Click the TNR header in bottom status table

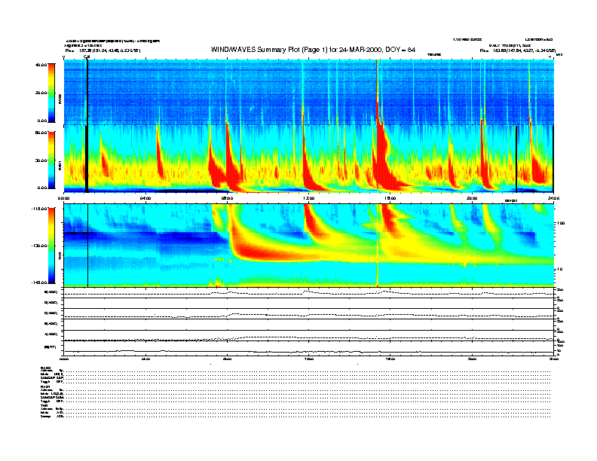44,405
